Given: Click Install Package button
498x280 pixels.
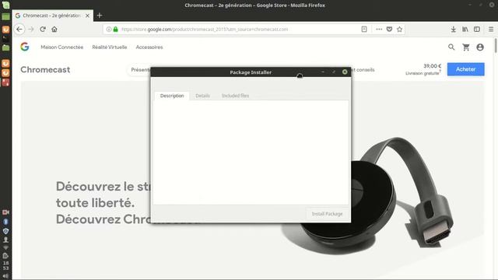Looking at the screenshot, I should click(x=327, y=214).
